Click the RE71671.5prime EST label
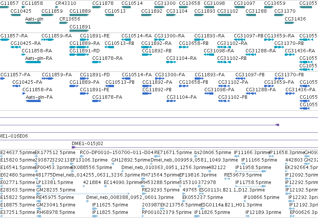 click(173, 153)
